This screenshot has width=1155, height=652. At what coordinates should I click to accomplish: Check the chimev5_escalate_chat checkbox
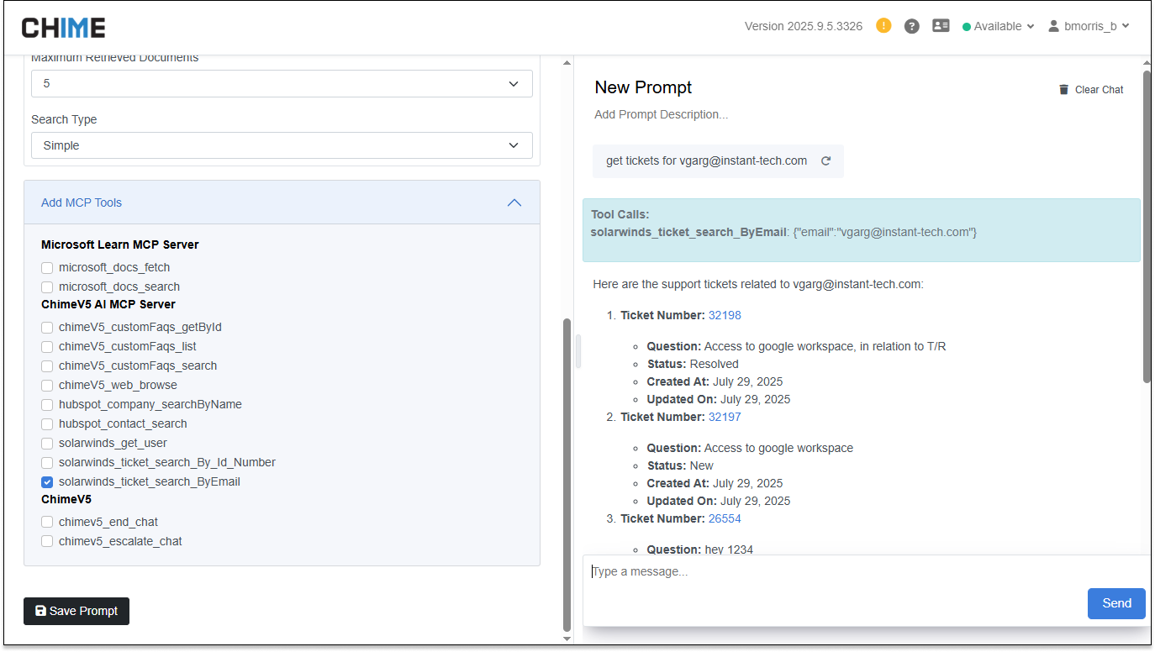click(x=47, y=541)
